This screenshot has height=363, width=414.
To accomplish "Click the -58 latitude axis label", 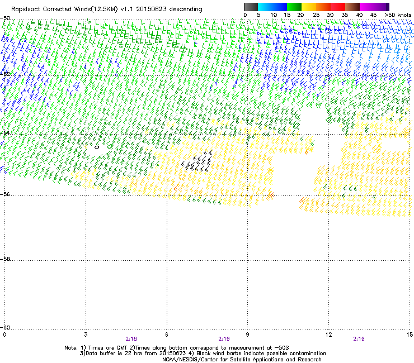I will [x=5, y=259].
